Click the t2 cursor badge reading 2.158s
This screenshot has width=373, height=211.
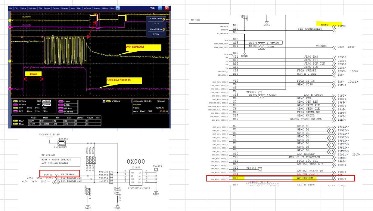click(61, 105)
